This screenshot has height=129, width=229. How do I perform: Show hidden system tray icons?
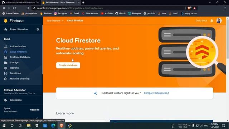tap(189, 126)
